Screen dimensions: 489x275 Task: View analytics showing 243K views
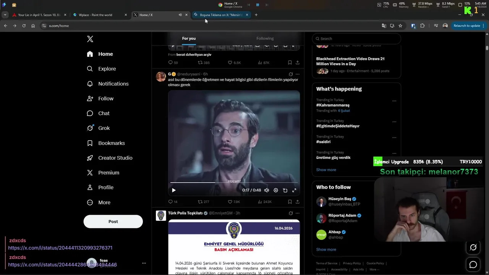point(264,202)
